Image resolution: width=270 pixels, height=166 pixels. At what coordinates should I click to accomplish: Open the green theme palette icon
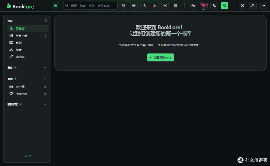(224, 6)
